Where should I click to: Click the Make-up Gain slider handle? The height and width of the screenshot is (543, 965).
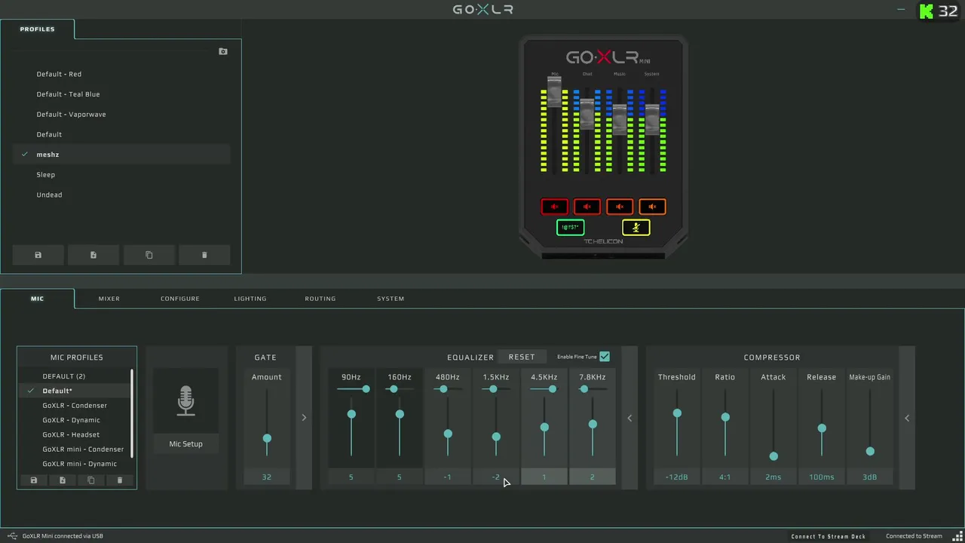pyautogui.click(x=870, y=451)
